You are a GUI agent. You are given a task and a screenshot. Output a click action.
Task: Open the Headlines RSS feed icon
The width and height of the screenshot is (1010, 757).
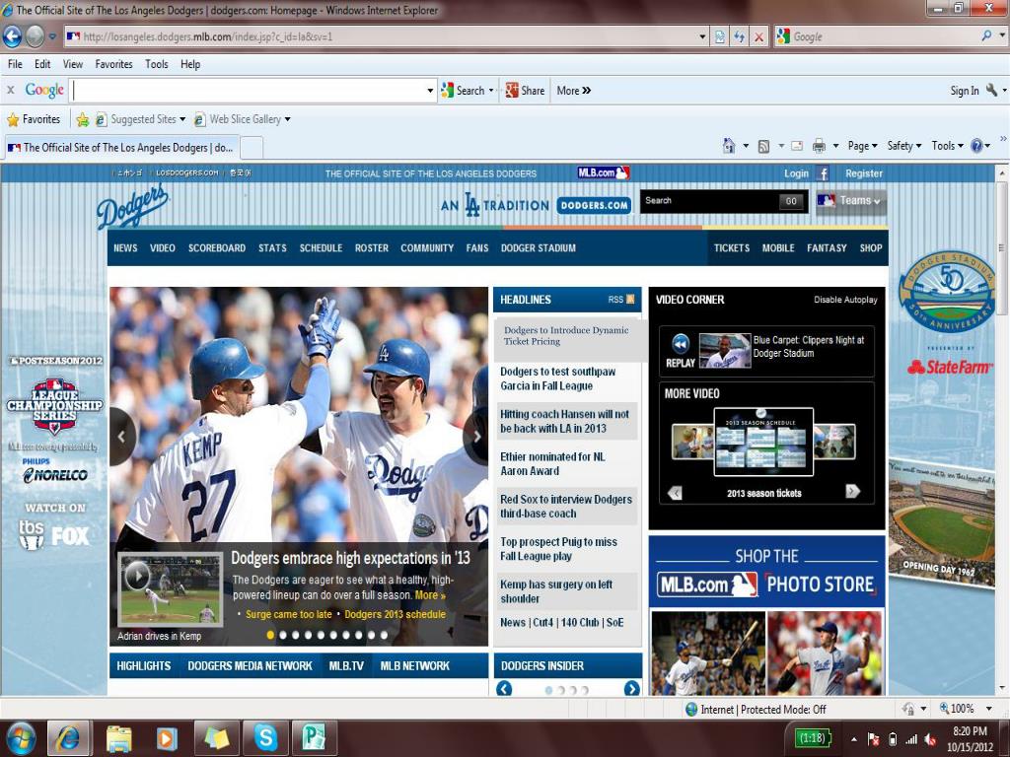630,300
